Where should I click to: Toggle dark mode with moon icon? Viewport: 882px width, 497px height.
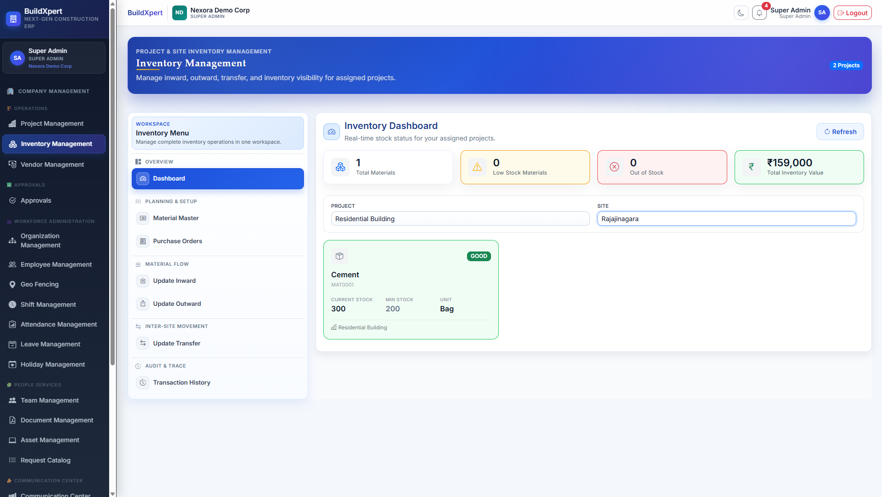tap(741, 13)
